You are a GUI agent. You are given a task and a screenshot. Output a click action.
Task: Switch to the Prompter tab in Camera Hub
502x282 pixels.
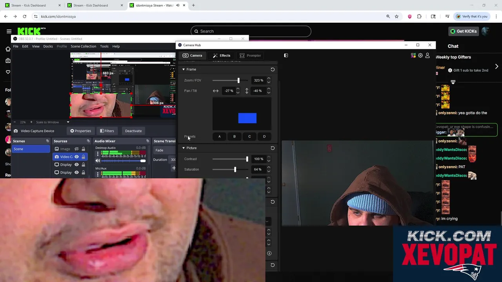pyautogui.click(x=250, y=56)
